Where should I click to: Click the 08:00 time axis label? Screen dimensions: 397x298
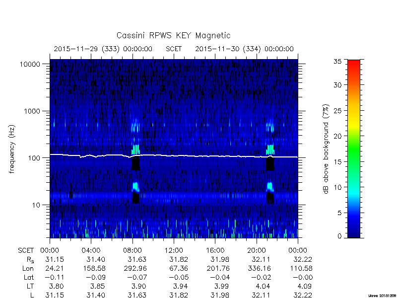click(132, 251)
